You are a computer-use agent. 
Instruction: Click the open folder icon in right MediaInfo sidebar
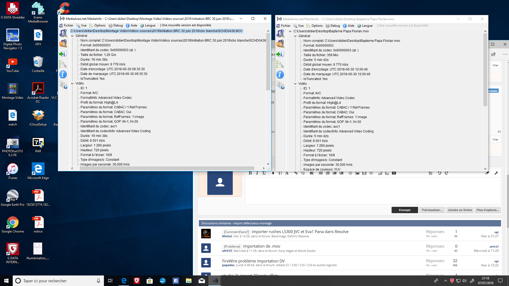tap(280, 44)
